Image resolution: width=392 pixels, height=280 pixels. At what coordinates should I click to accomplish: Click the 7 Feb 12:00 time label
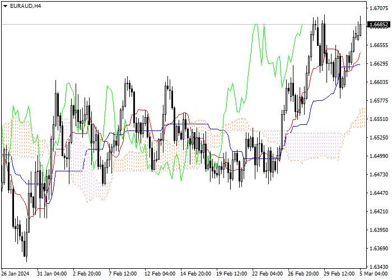click(123, 274)
